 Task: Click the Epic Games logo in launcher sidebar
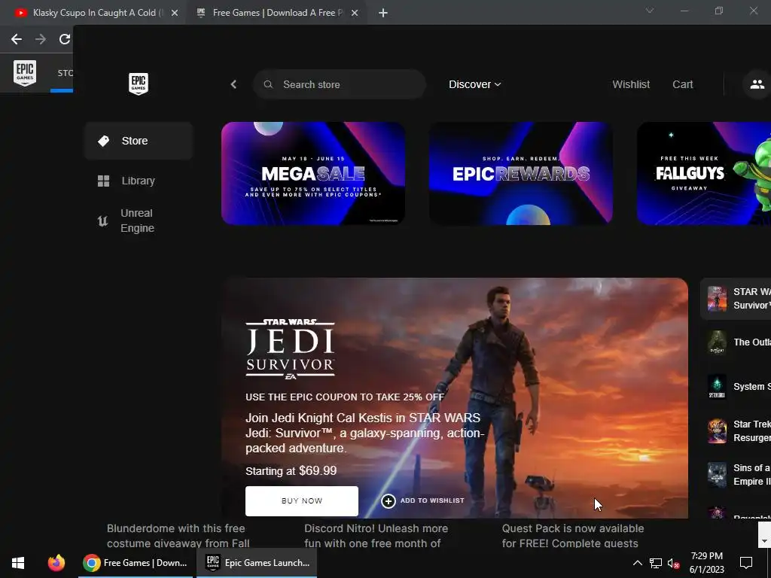(139, 84)
